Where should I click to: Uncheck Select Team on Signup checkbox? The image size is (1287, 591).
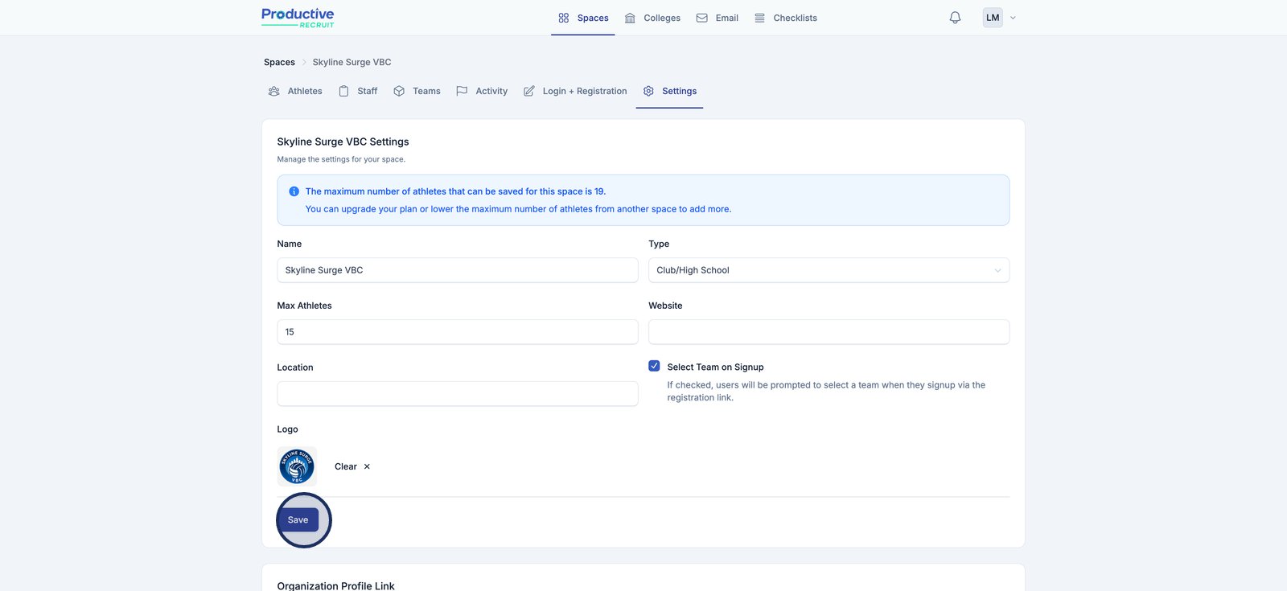[654, 366]
